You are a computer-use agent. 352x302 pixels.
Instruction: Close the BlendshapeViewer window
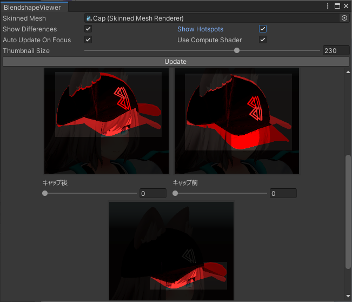click(x=346, y=6)
